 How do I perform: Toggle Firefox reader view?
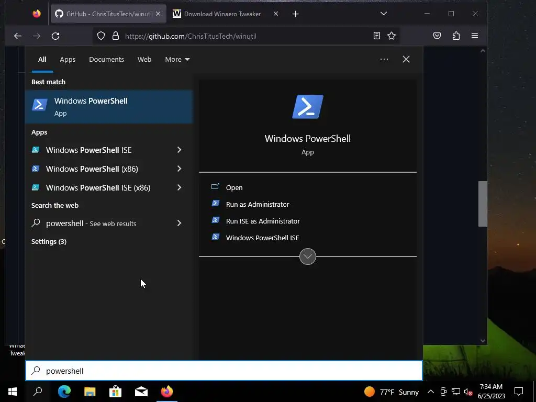(x=376, y=36)
